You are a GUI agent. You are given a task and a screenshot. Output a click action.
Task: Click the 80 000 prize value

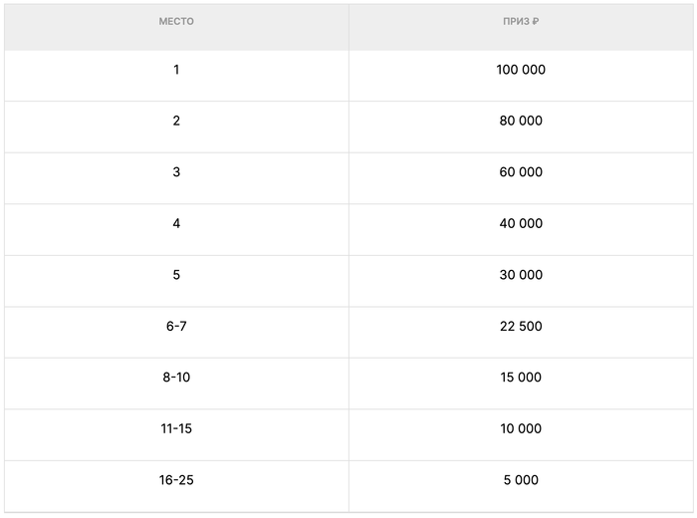tap(521, 121)
